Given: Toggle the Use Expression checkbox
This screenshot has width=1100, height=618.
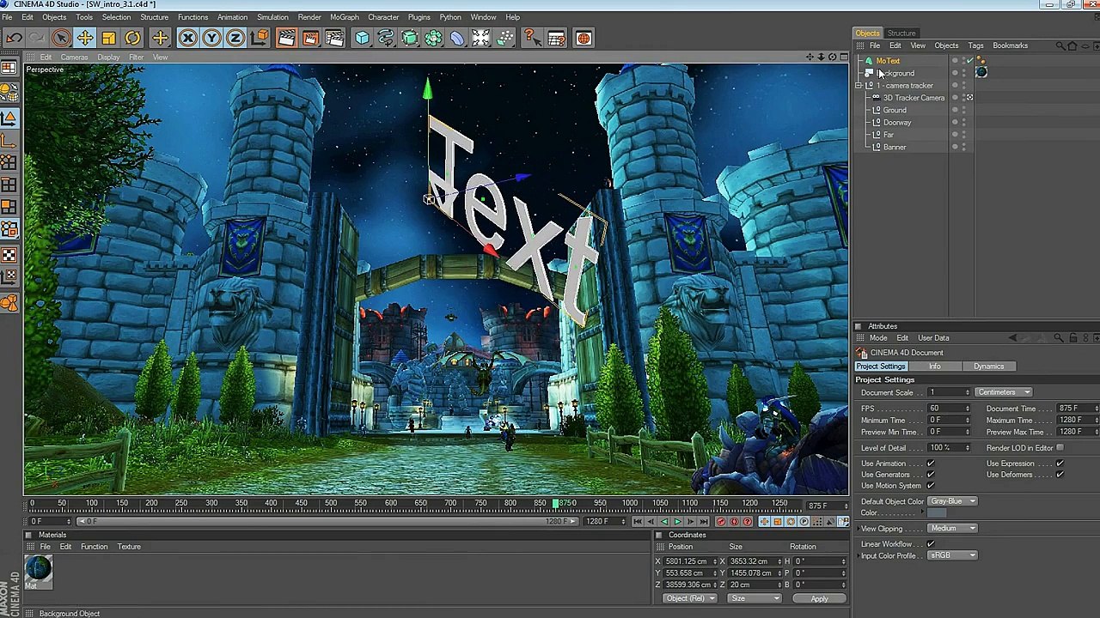Looking at the screenshot, I should [1060, 463].
